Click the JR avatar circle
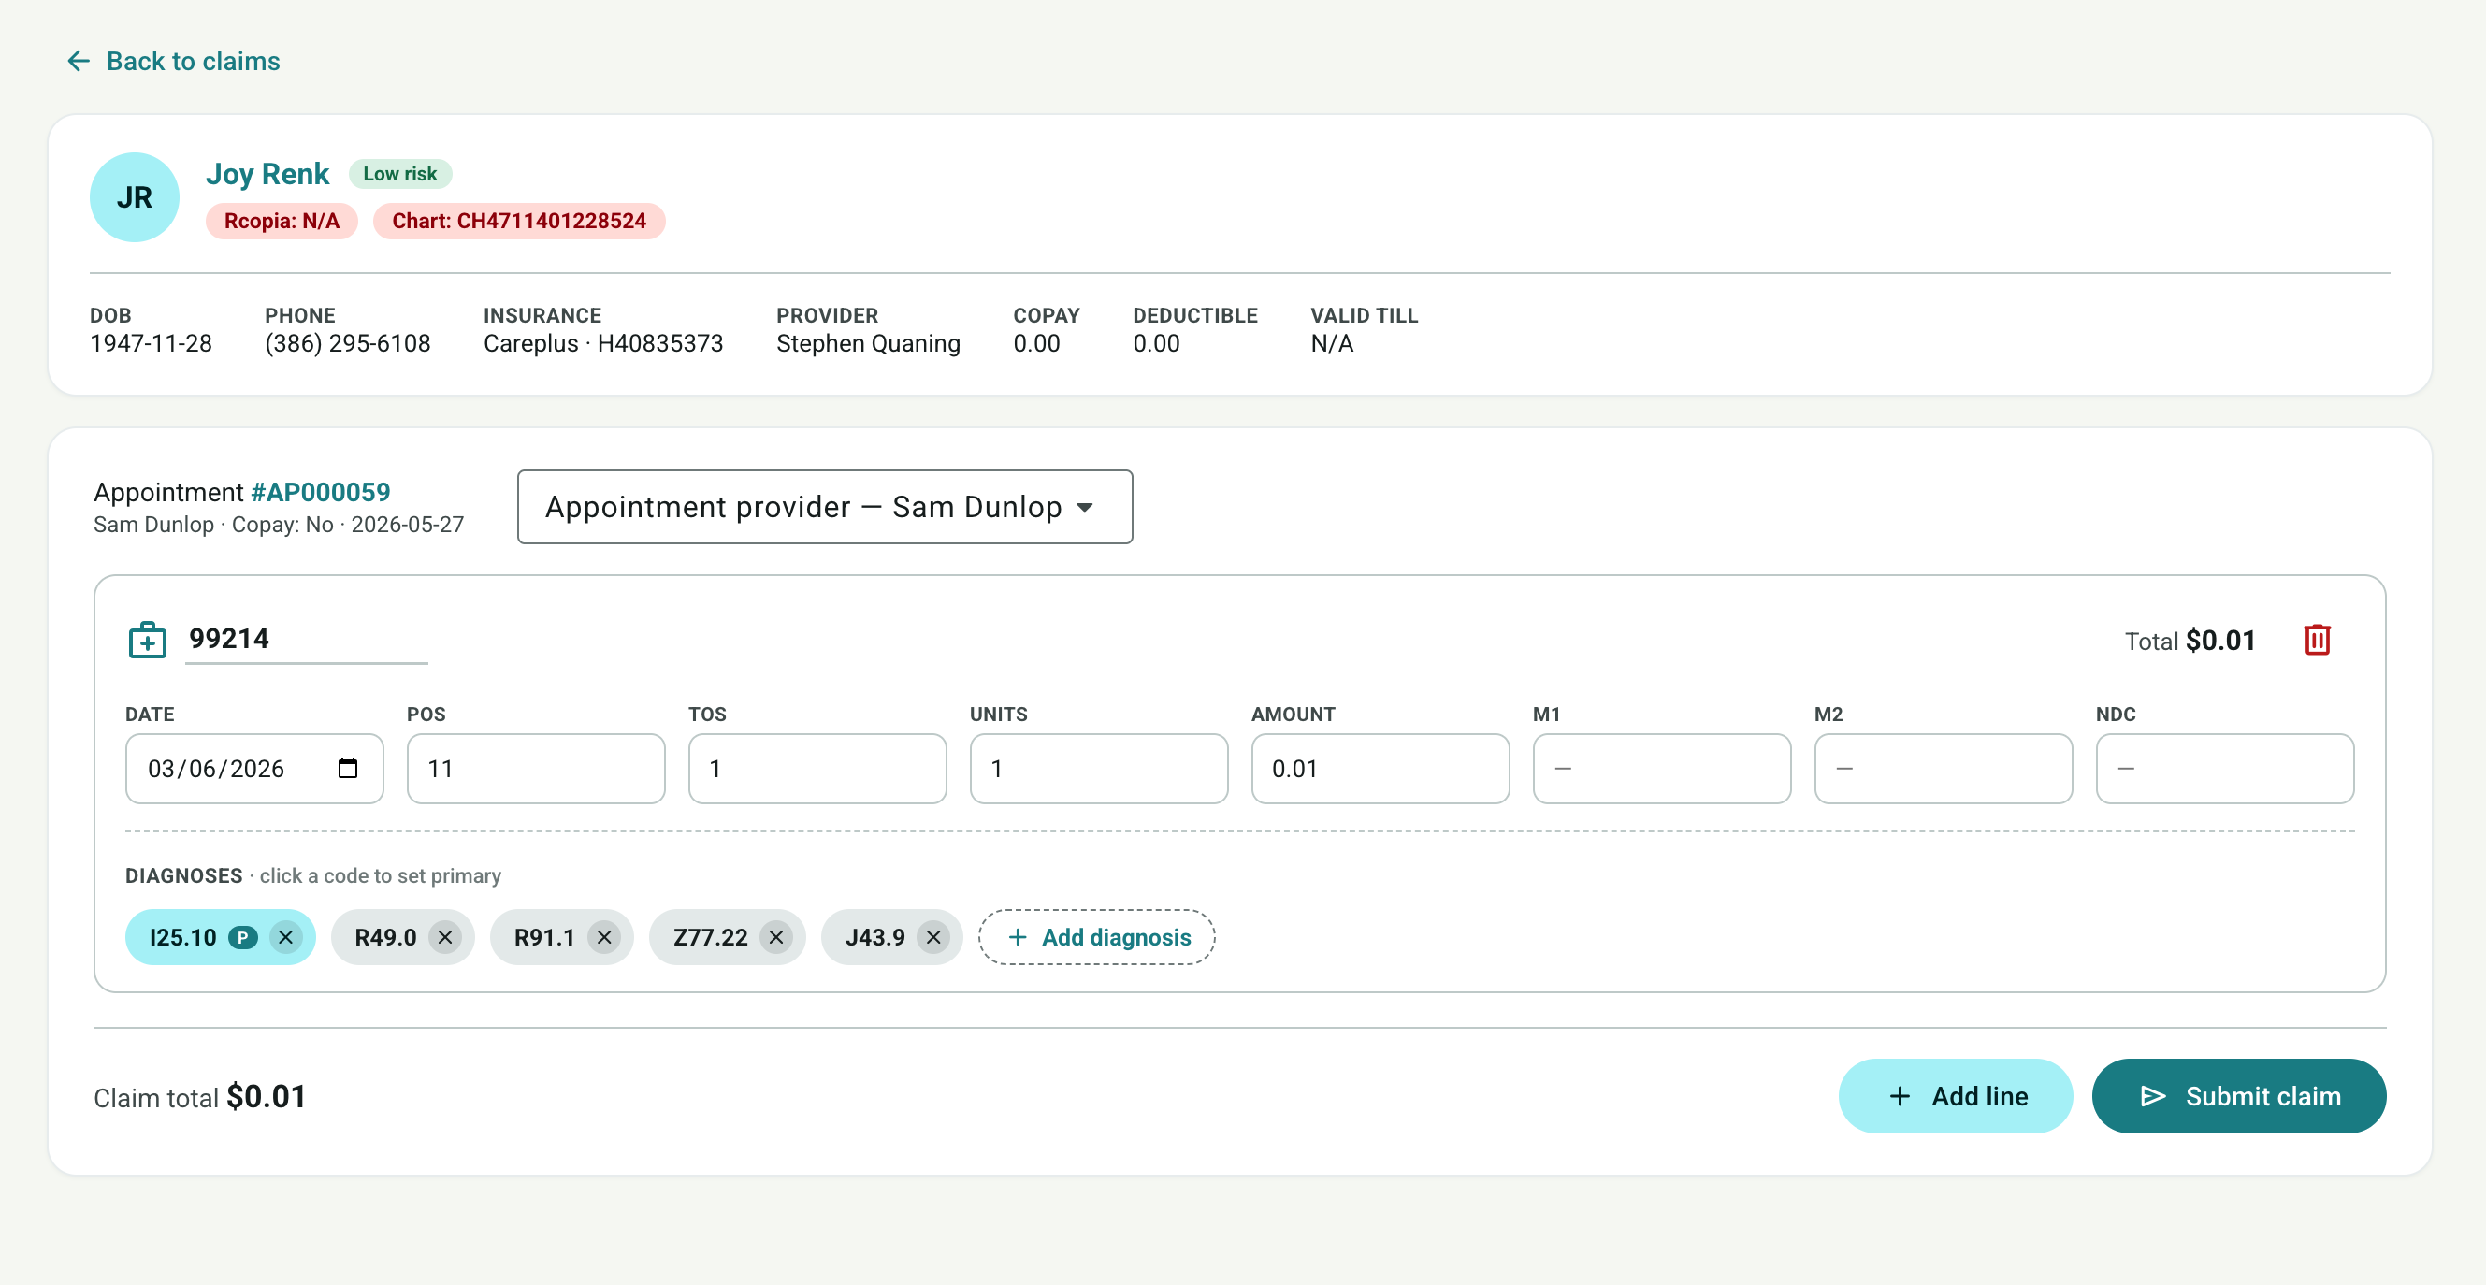The width and height of the screenshot is (2486, 1285). (134, 196)
